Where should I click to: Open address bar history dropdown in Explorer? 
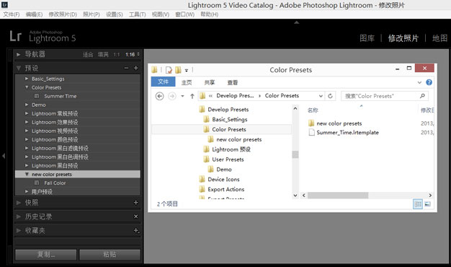point(321,96)
